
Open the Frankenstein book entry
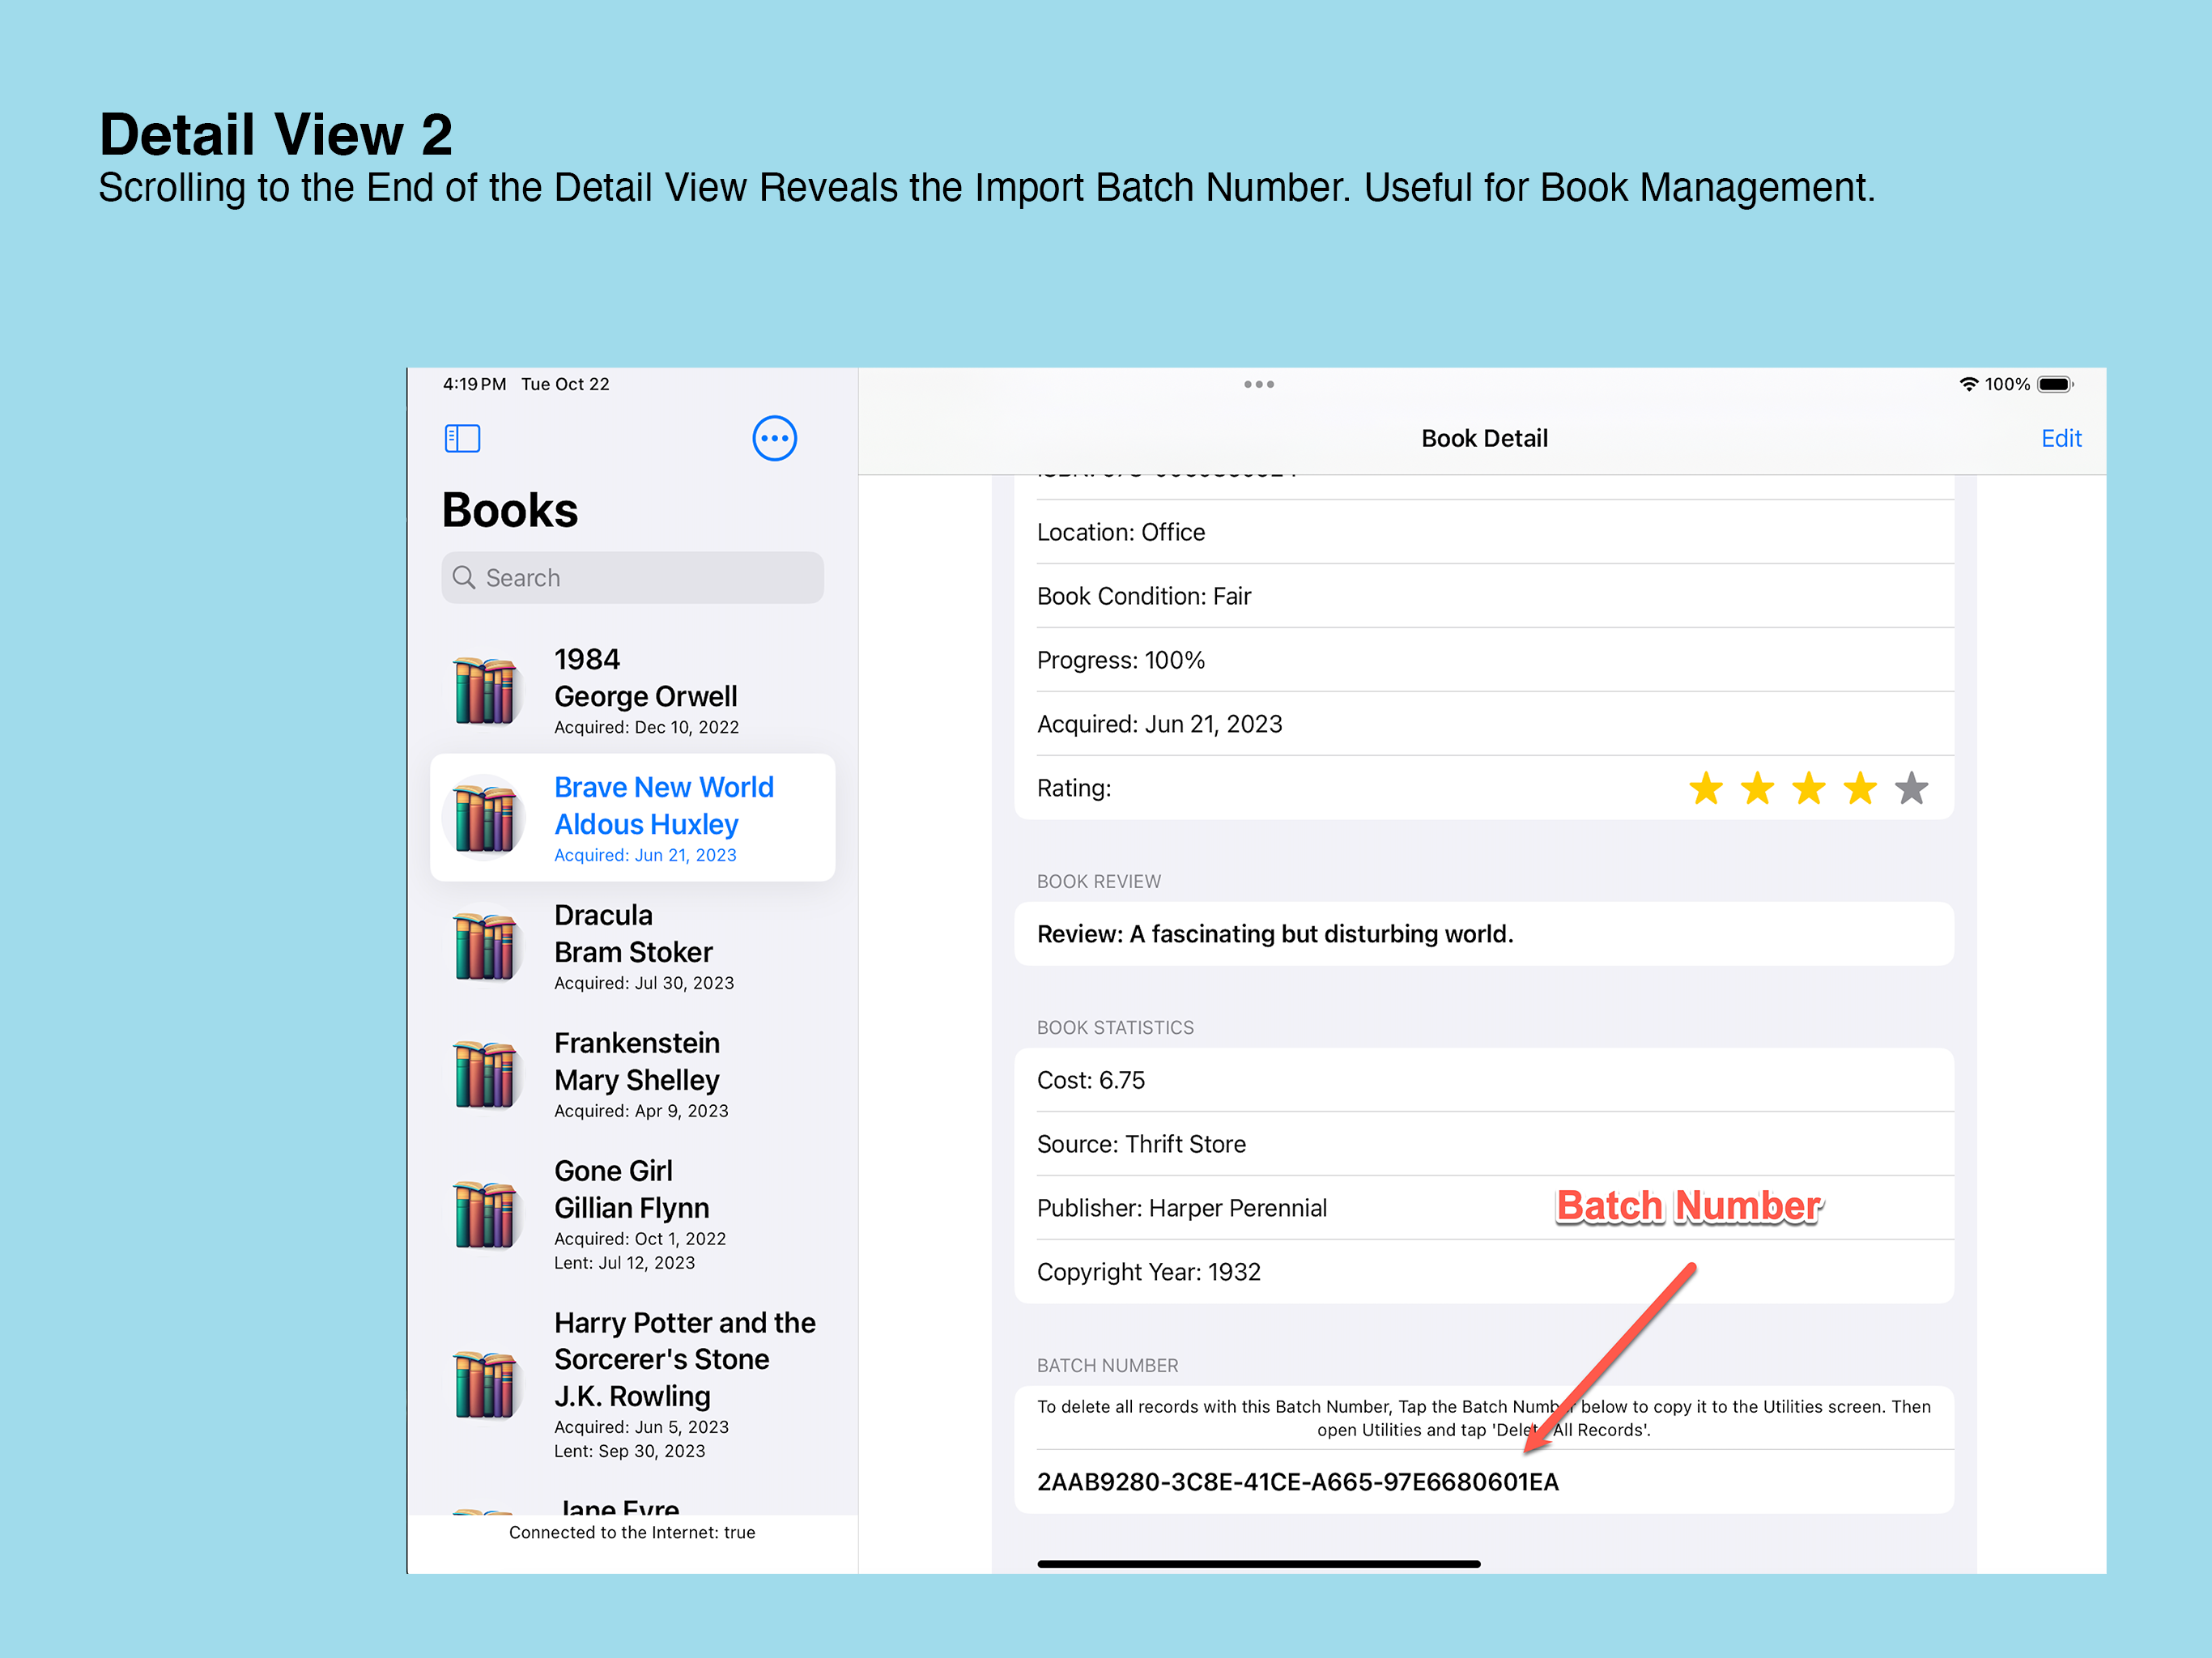click(632, 1074)
